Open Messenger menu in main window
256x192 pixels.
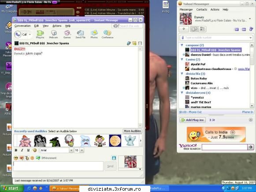coord(186,9)
